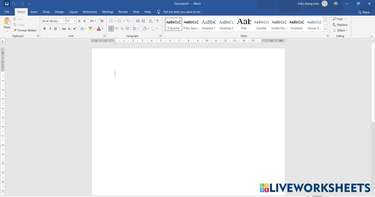Increase indent of the paragraph

pyautogui.click(x=143, y=21)
